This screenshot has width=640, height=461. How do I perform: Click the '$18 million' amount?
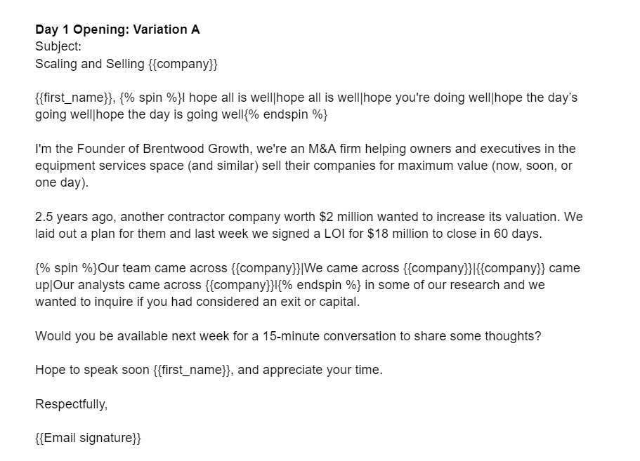[398, 234]
